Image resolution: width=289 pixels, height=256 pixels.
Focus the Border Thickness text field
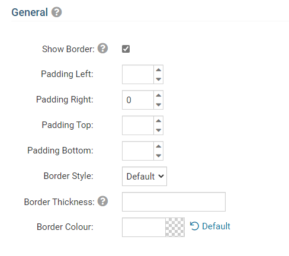point(174,201)
